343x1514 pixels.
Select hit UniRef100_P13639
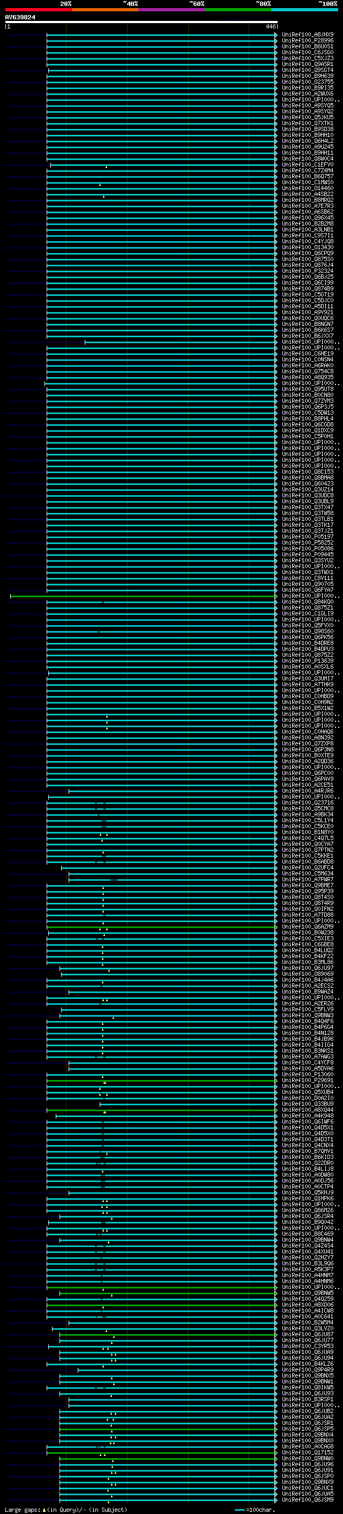click(x=307, y=661)
